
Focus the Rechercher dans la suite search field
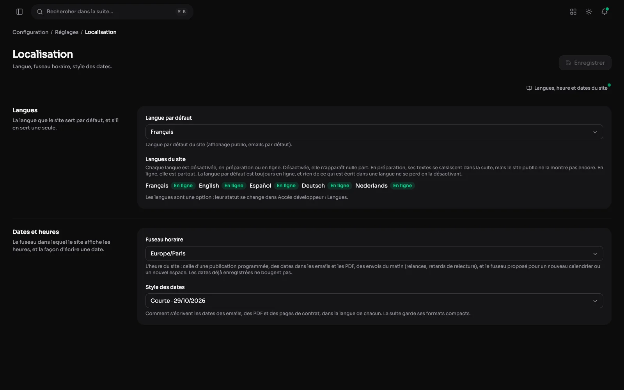[x=112, y=12]
